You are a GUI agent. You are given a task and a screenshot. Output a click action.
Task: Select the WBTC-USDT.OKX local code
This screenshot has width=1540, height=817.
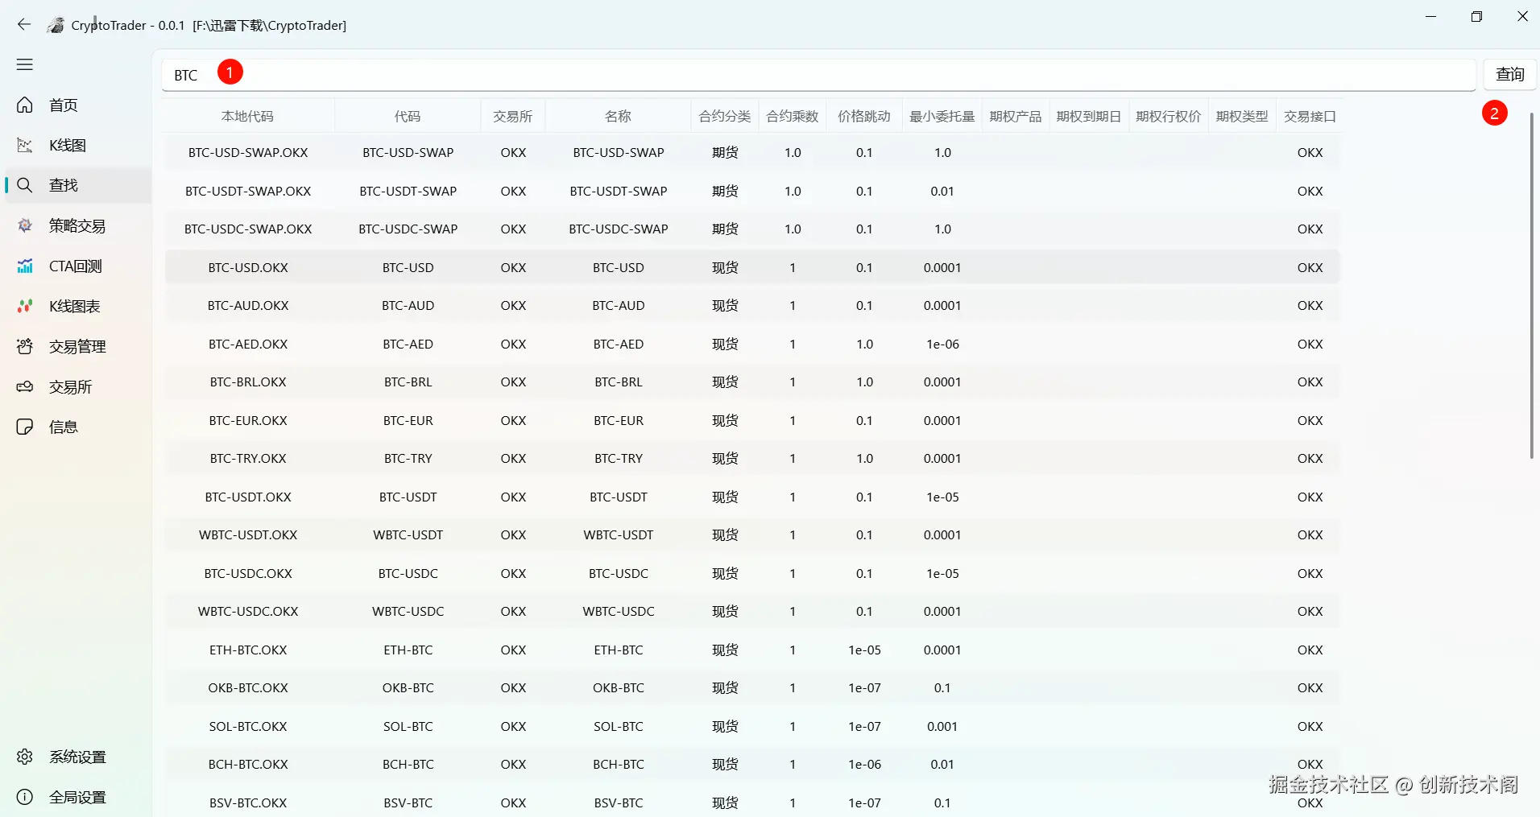tap(248, 535)
